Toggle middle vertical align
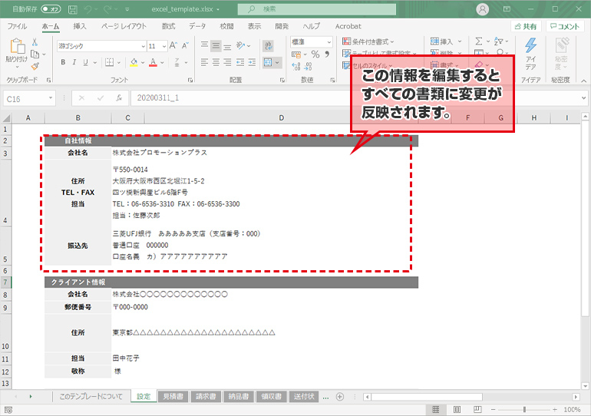Viewport: 591px width, 416px height. pos(216,46)
